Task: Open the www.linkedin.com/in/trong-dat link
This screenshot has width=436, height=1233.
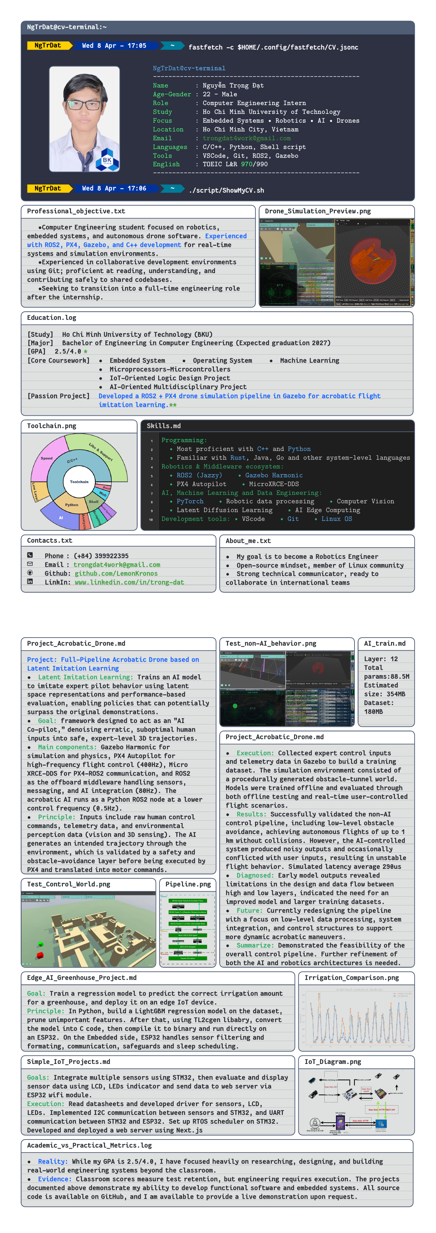Action: 129,582
